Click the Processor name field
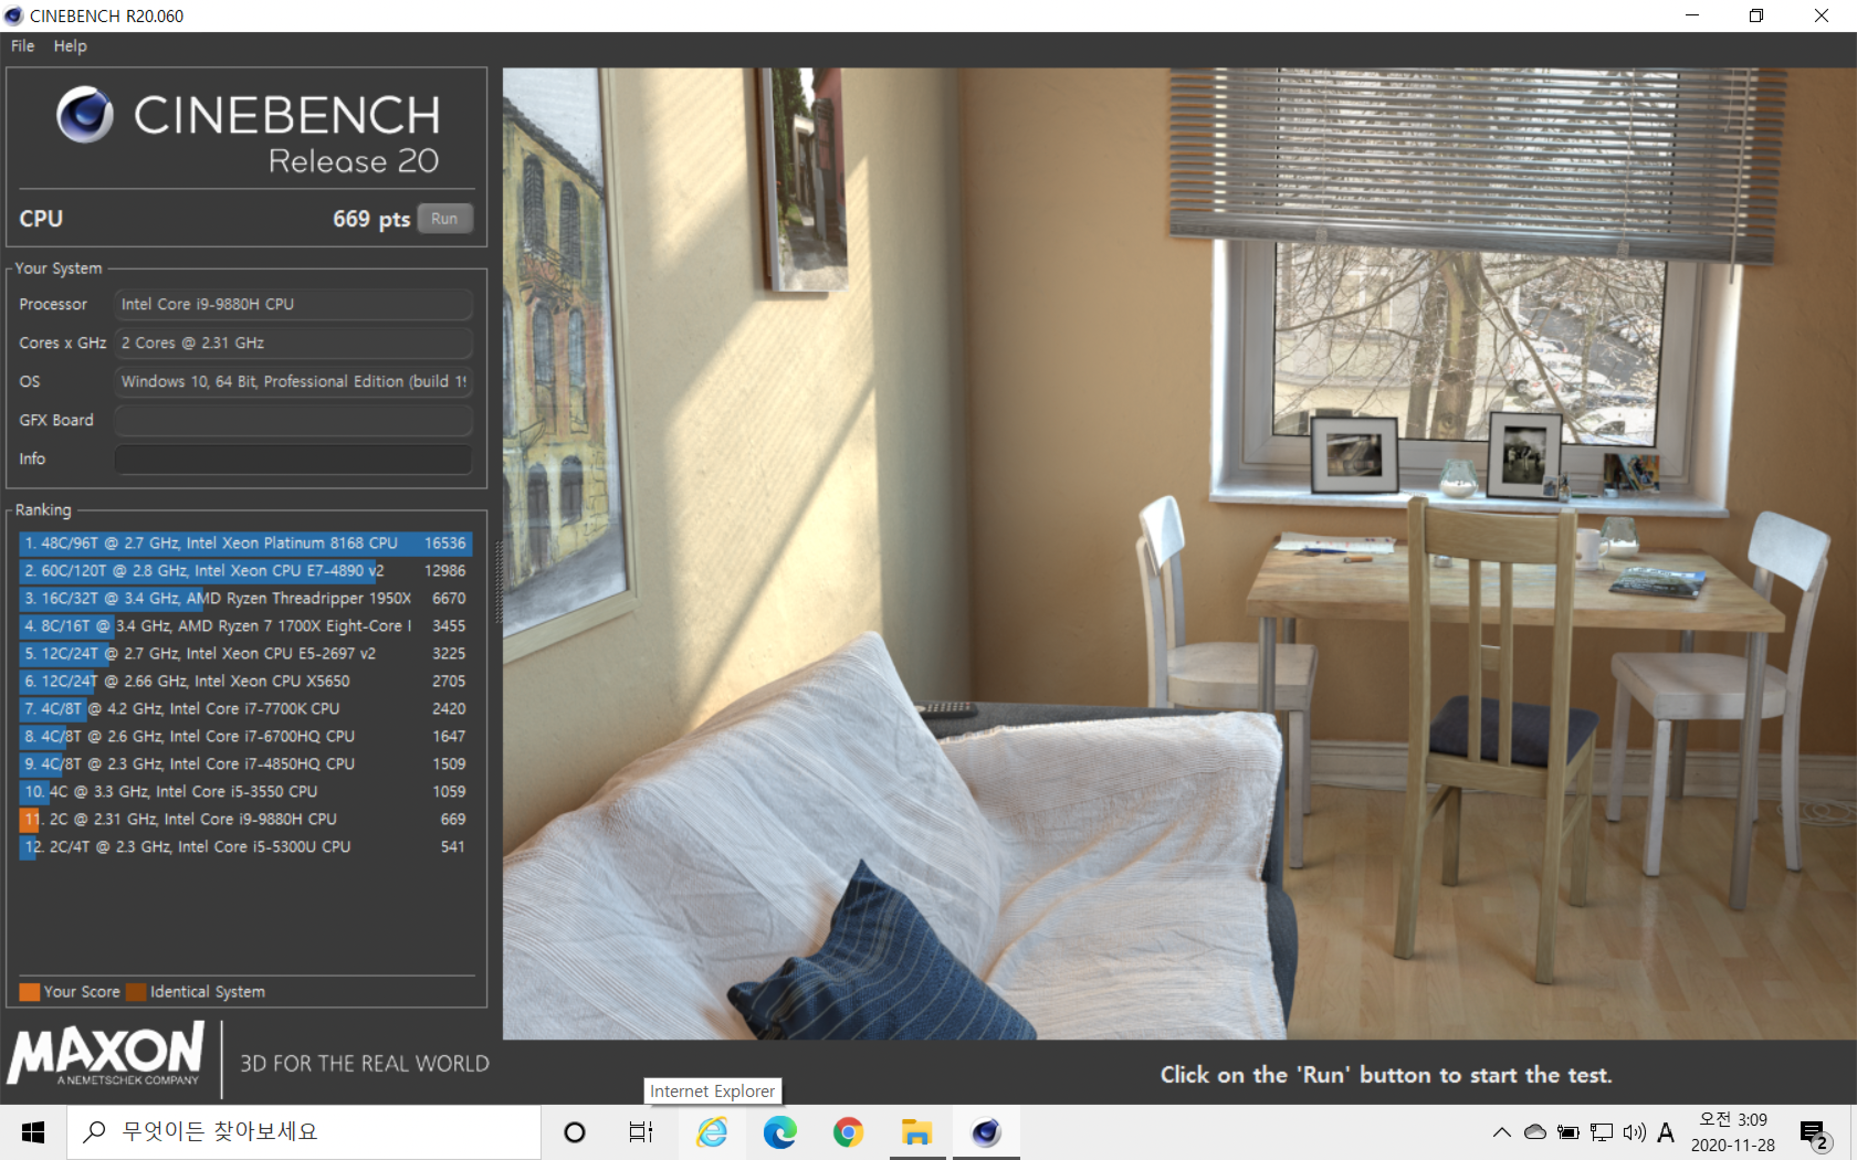This screenshot has width=1857, height=1160. pos(293,304)
